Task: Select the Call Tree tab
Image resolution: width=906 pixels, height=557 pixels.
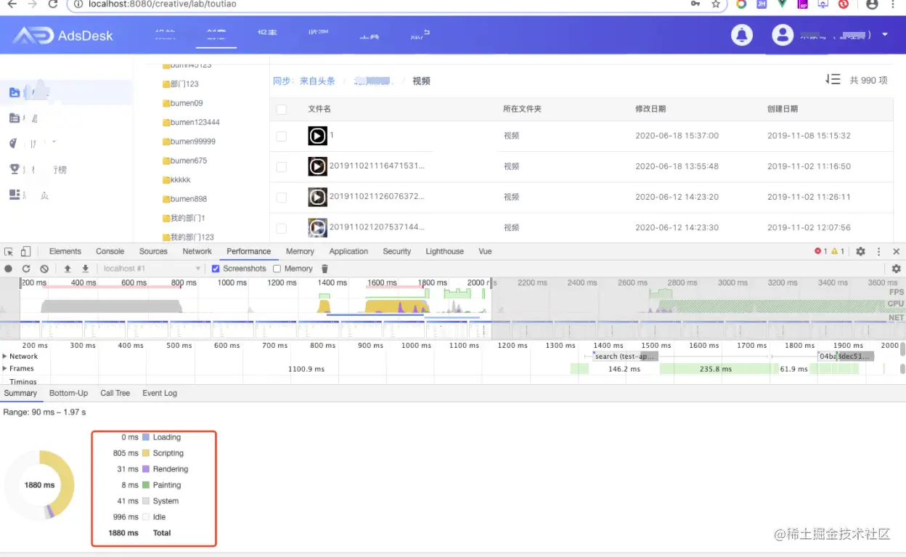Action: coord(115,393)
